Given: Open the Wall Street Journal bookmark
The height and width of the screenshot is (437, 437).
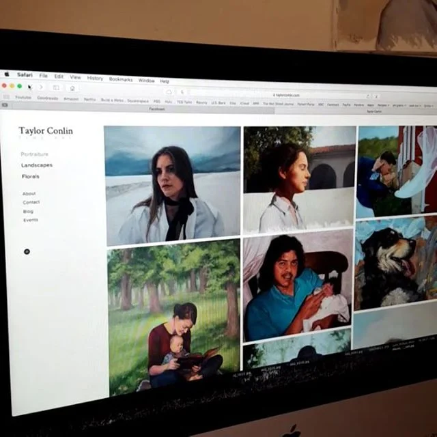Looking at the screenshot, I should coord(278,104).
